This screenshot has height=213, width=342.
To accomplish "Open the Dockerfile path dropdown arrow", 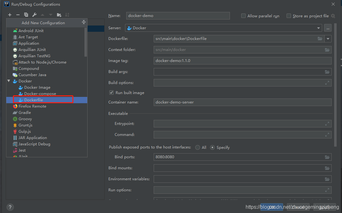I will point(328,39).
